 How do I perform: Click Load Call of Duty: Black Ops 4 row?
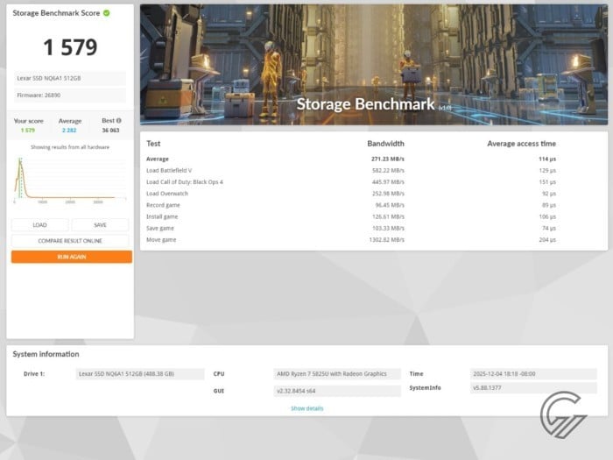(350, 182)
